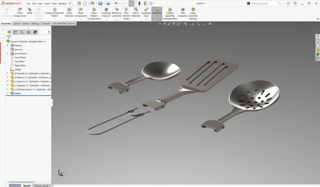The image size is (320, 187).
Task: Expand the Annotations tree node
Action: point(8,53)
